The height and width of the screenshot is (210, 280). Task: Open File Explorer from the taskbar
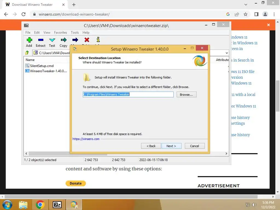(24, 205)
